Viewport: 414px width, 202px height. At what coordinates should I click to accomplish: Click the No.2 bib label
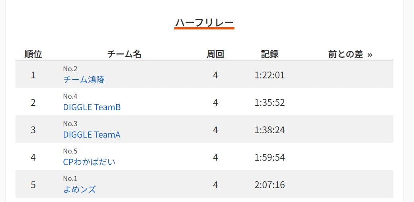[x=70, y=69]
